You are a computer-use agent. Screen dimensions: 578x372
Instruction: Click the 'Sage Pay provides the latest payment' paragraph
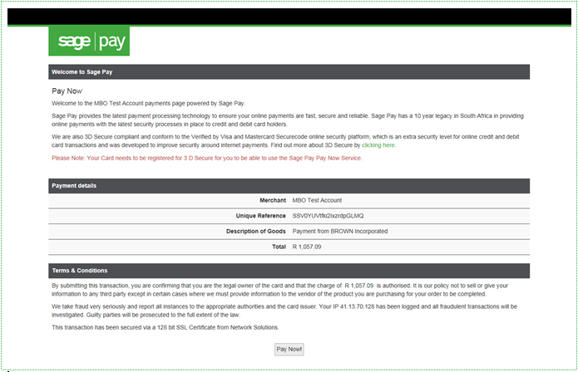tap(288, 120)
